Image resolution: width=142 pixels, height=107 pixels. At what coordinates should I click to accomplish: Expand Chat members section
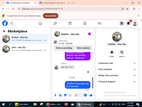[x=117, y=69]
